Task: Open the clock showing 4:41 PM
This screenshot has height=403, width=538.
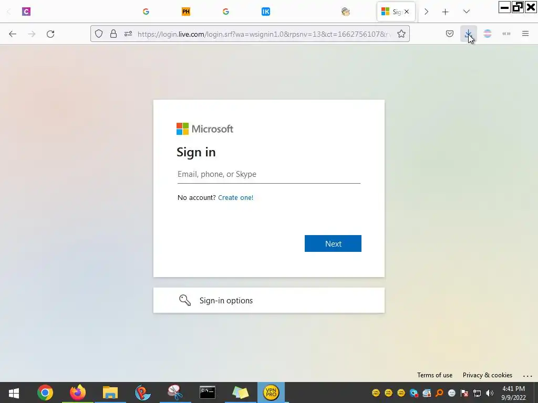Action: [513, 393]
